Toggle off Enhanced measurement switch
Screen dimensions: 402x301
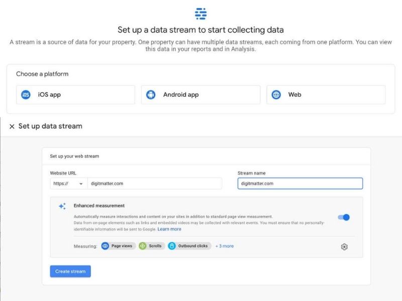[x=344, y=217]
